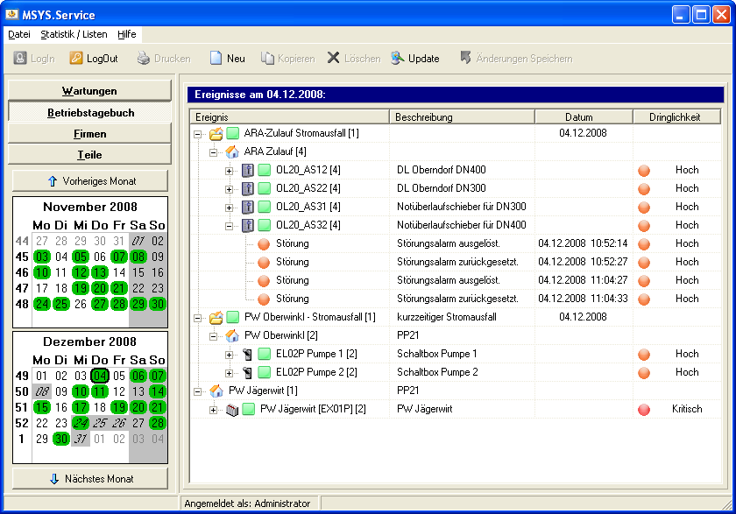This screenshot has height=514, width=736.
Task: Open the Wartungen section
Action: tap(89, 91)
